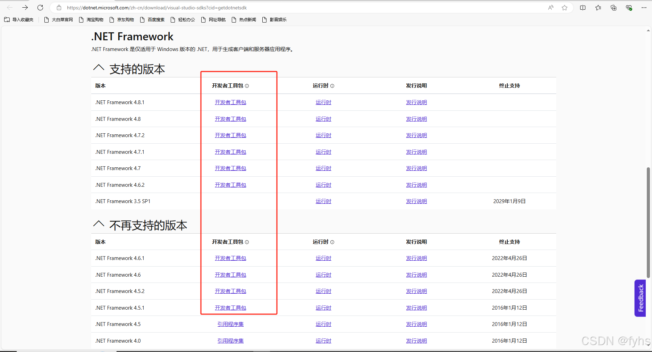Open the favorites list icon
This screenshot has width=652, height=352.
click(598, 8)
